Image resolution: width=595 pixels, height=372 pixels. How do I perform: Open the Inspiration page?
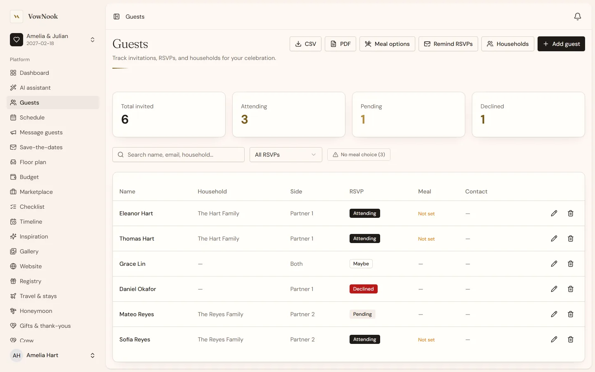[x=53, y=236]
